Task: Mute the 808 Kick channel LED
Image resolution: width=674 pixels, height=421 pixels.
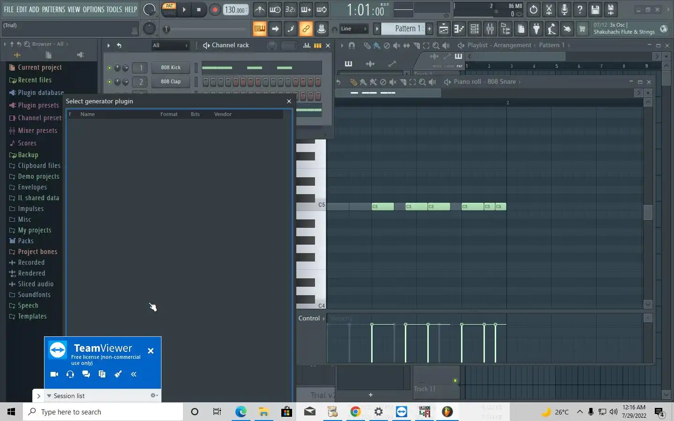Action: coord(110,68)
